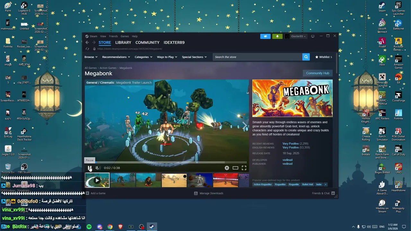Viewport: 411px width, 231px height.
Task: Reload the Steam store page
Action: (x=87, y=49)
